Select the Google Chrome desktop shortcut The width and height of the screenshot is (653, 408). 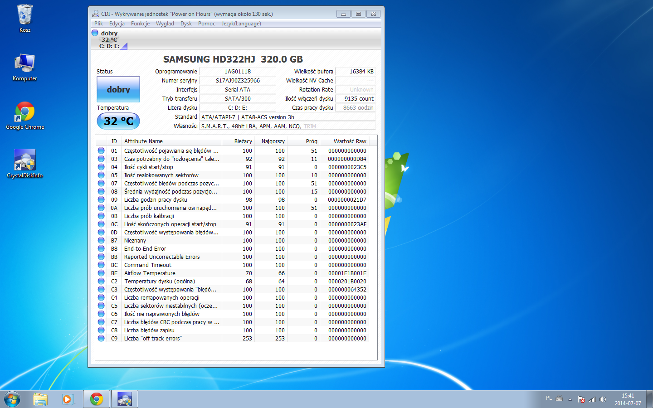click(25, 116)
